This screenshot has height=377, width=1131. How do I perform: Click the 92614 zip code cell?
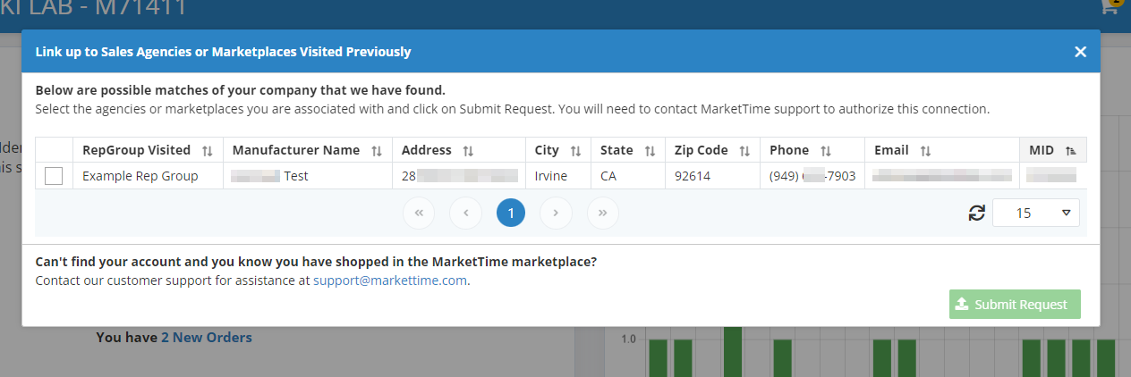point(712,176)
